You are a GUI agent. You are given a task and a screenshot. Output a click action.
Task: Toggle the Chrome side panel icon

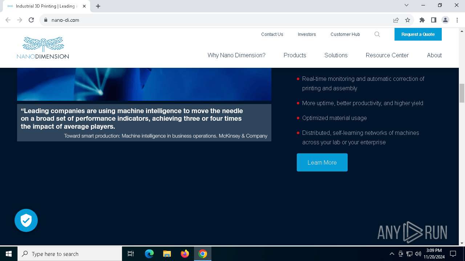[434, 20]
